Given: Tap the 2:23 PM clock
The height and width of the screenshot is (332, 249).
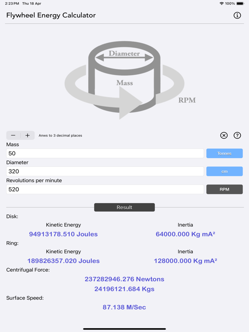Looking at the screenshot, I should click(x=12, y=3).
